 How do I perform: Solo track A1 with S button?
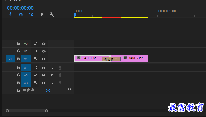pyautogui.click(x=52, y=68)
